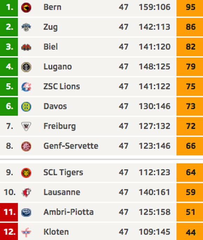
Task: Click the Ambri-Piotta team logo
Action: click(26, 212)
